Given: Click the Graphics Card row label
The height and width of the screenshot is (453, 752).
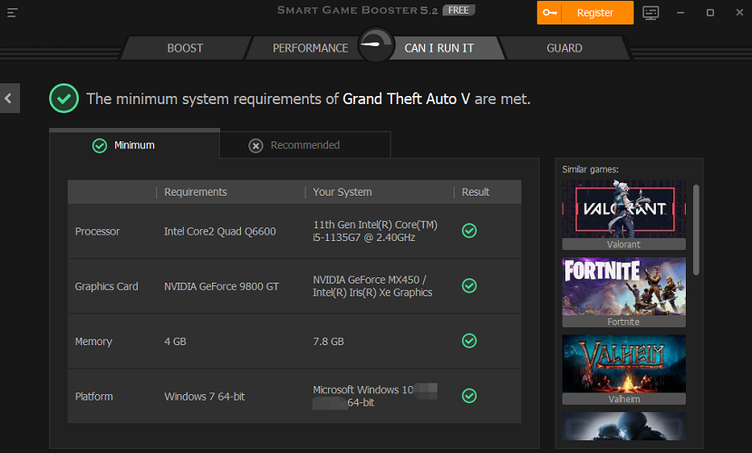Looking at the screenshot, I should click(107, 286).
